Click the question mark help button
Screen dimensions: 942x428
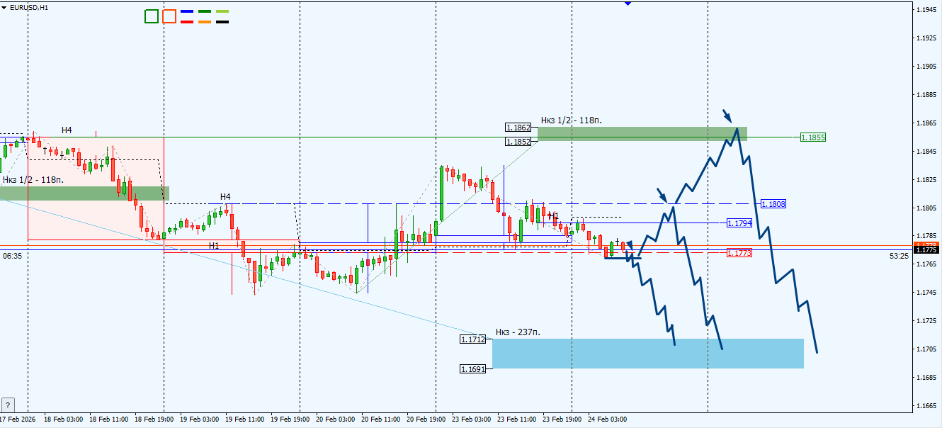[8, 405]
